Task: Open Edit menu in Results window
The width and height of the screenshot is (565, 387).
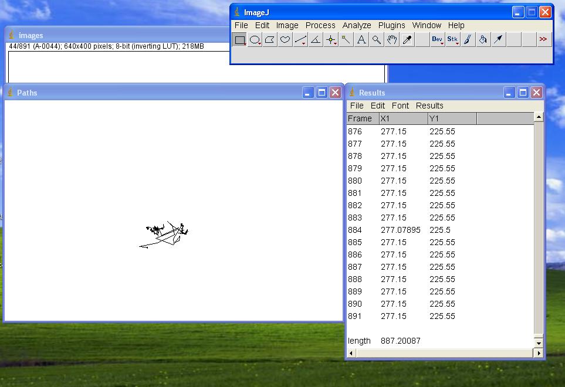Action: [378, 106]
